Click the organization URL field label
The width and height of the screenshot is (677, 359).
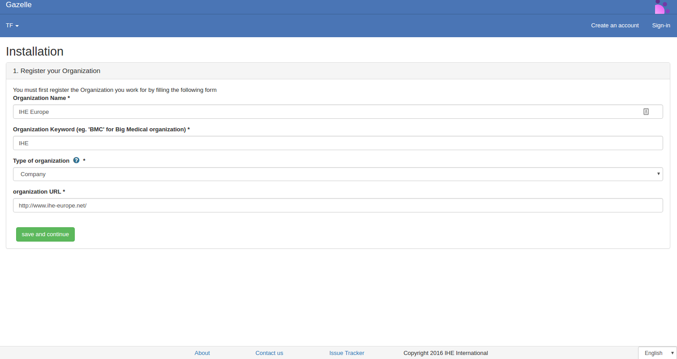click(x=39, y=191)
